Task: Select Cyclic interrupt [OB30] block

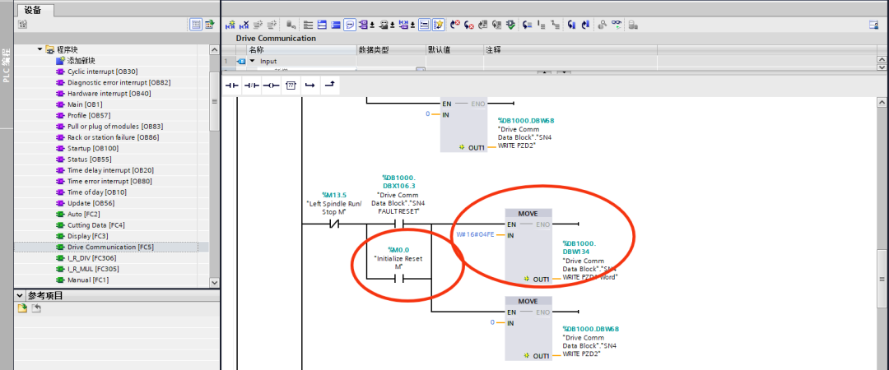Action: pyautogui.click(x=102, y=72)
